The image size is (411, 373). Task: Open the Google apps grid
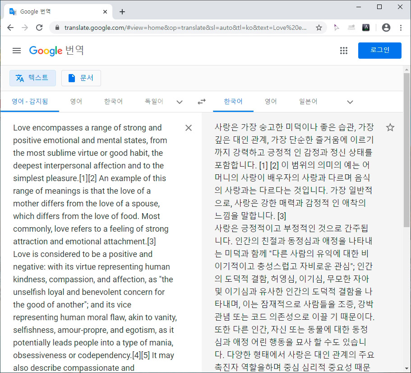click(x=343, y=51)
